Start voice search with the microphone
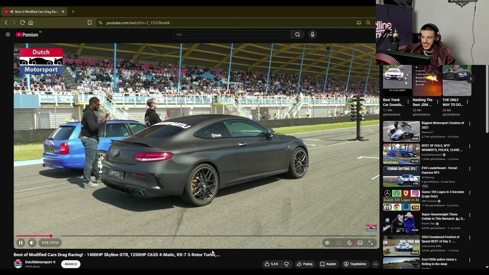The width and height of the screenshot is (489, 275). [313, 34]
